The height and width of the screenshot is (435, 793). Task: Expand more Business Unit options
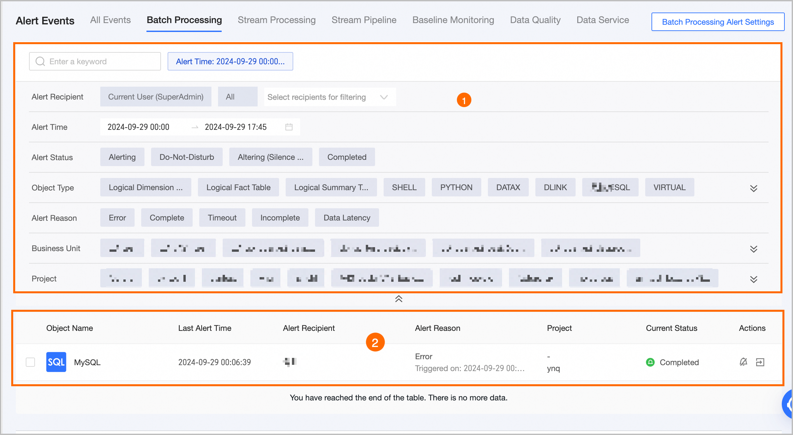[753, 249]
